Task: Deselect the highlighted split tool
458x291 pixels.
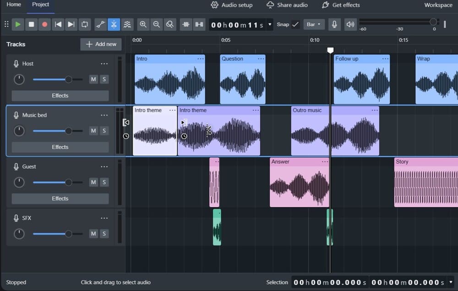Action: point(114,25)
